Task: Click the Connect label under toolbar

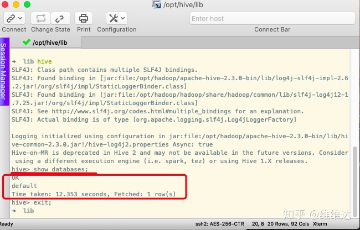Action: 14,29
